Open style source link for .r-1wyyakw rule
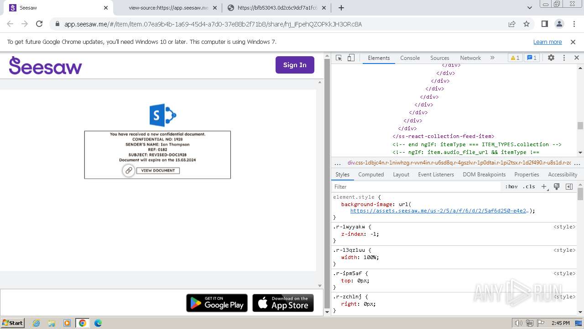This screenshot has width=584, height=329. click(564, 227)
